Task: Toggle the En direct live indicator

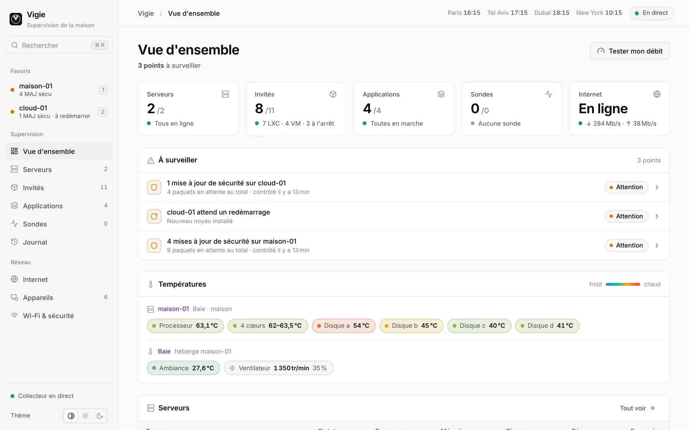Action: coord(651,13)
